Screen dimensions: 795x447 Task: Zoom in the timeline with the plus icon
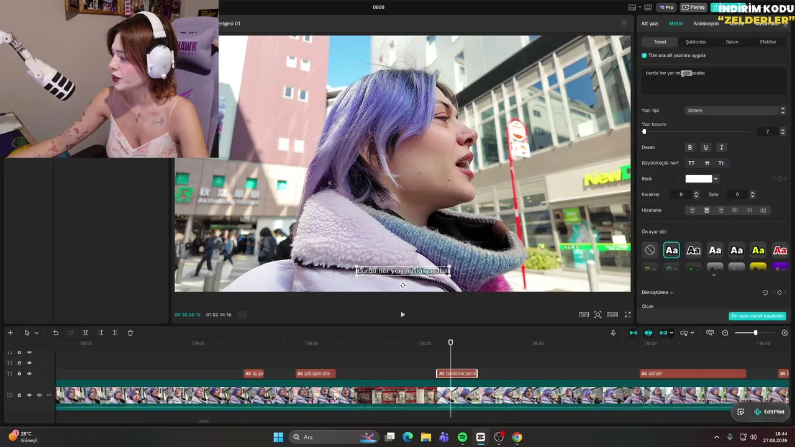[784, 333]
